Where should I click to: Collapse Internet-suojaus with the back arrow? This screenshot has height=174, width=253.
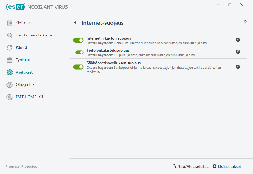[x=75, y=23]
